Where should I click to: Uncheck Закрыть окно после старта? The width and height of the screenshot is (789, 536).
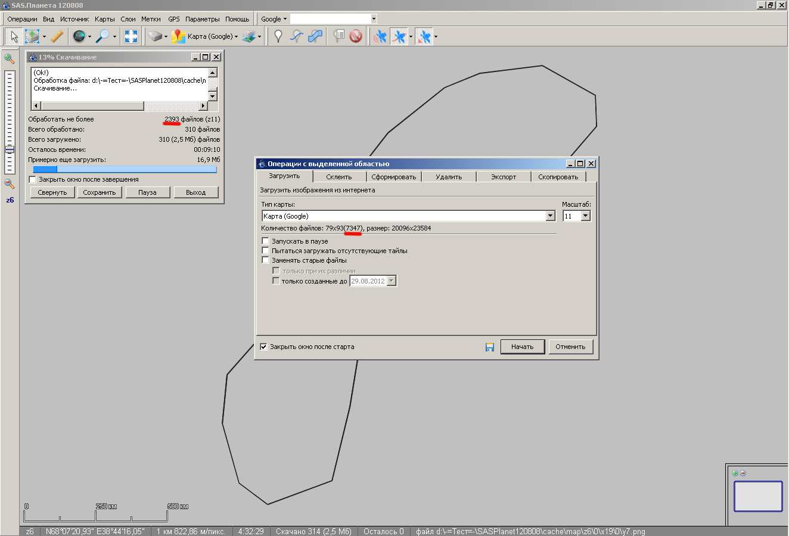[263, 347]
